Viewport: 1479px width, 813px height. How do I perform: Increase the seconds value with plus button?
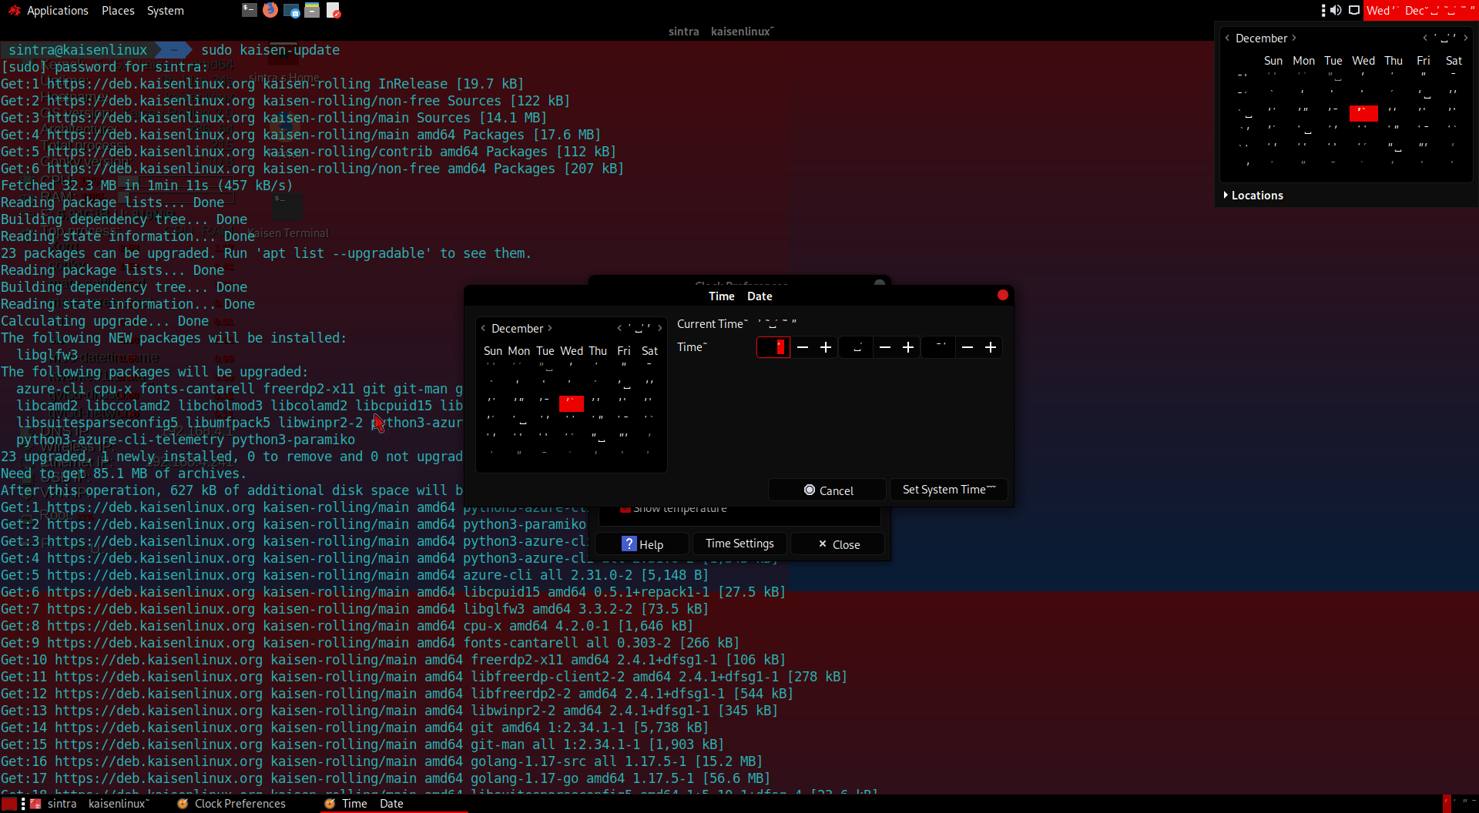pyautogui.click(x=991, y=347)
